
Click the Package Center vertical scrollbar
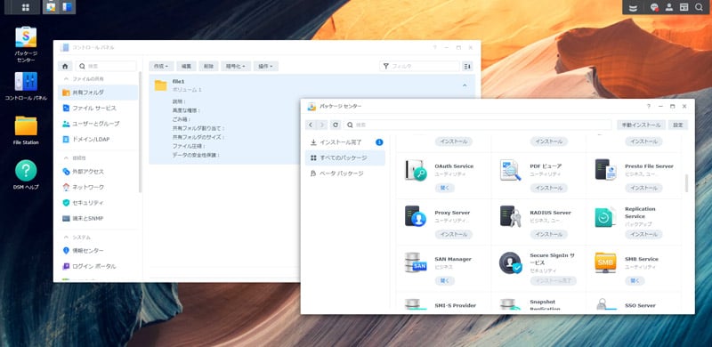pyautogui.click(x=686, y=182)
